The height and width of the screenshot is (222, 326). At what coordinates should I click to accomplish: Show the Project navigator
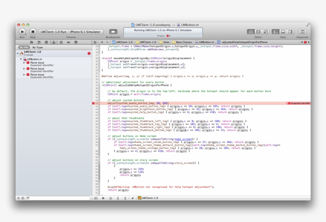(31, 42)
